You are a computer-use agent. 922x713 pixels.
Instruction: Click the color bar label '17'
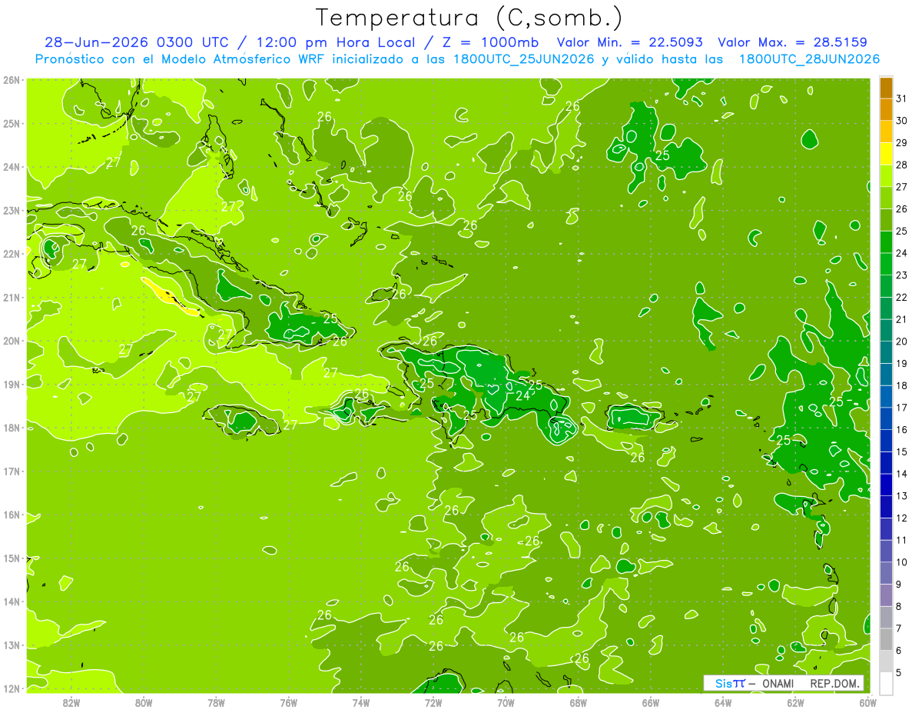(901, 408)
